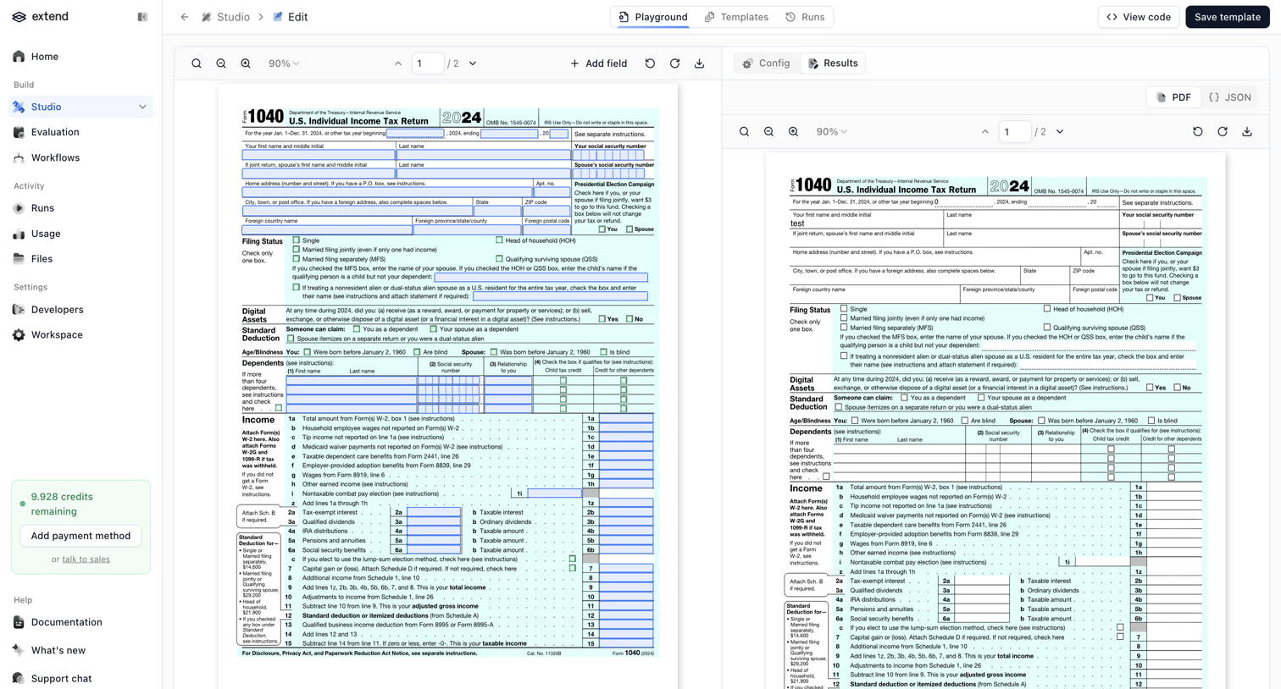Download the Results PDF
Screen dimensions: 1281x689
(x=1247, y=132)
